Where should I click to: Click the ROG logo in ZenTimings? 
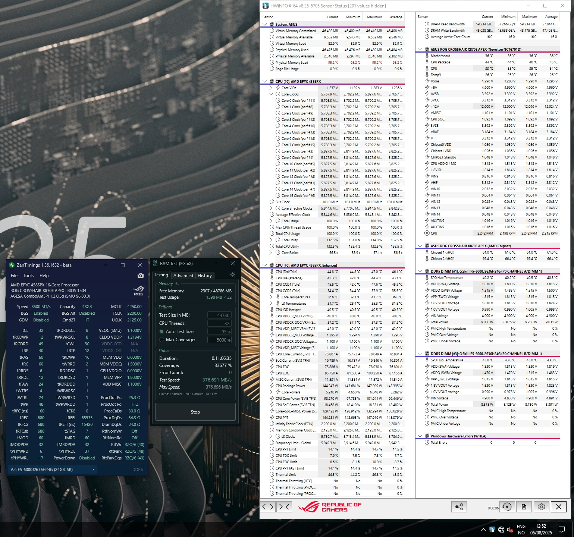[x=138, y=290]
